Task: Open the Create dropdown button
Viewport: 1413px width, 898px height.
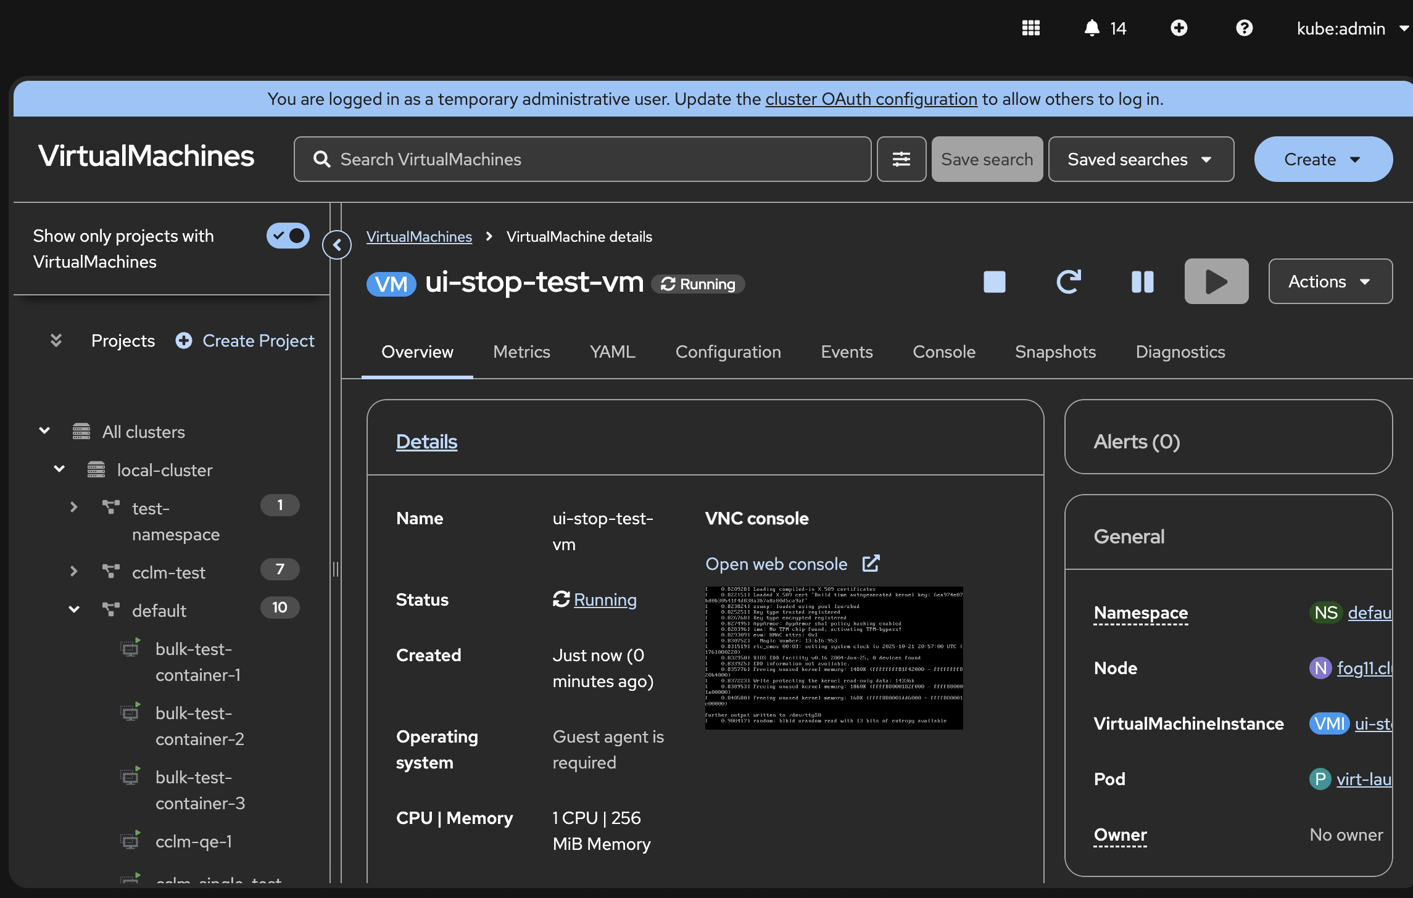Action: click(1322, 159)
